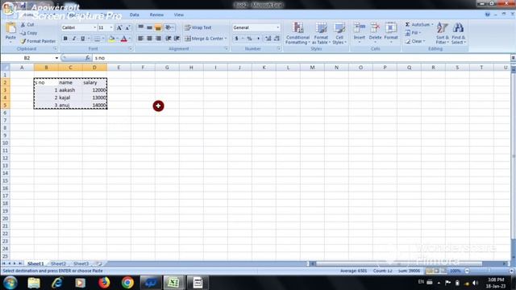Select column F header
This screenshot has height=290, width=516.
[143, 68]
